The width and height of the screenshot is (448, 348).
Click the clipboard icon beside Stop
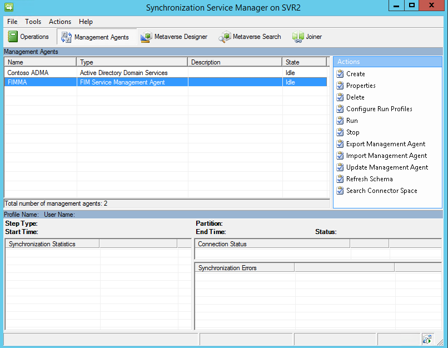(340, 132)
